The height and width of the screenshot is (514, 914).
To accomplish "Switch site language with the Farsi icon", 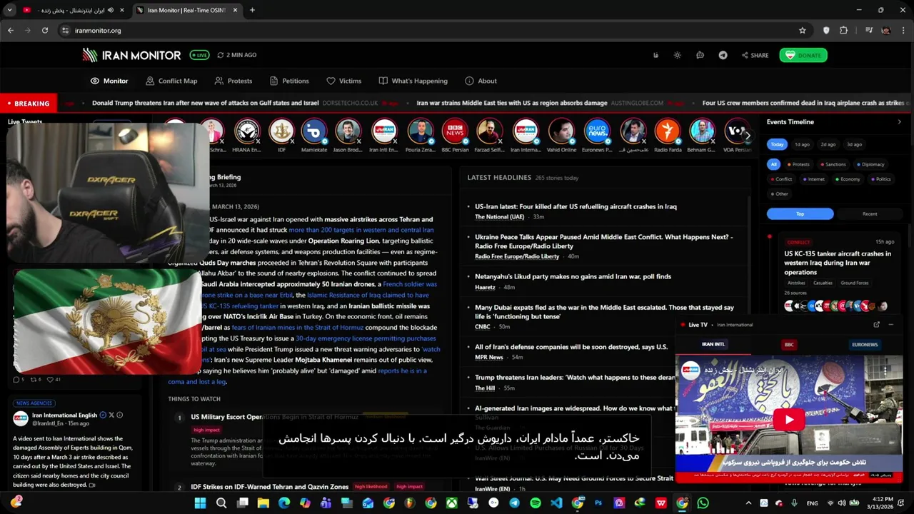I will pyautogui.click(x=656, y=55).
